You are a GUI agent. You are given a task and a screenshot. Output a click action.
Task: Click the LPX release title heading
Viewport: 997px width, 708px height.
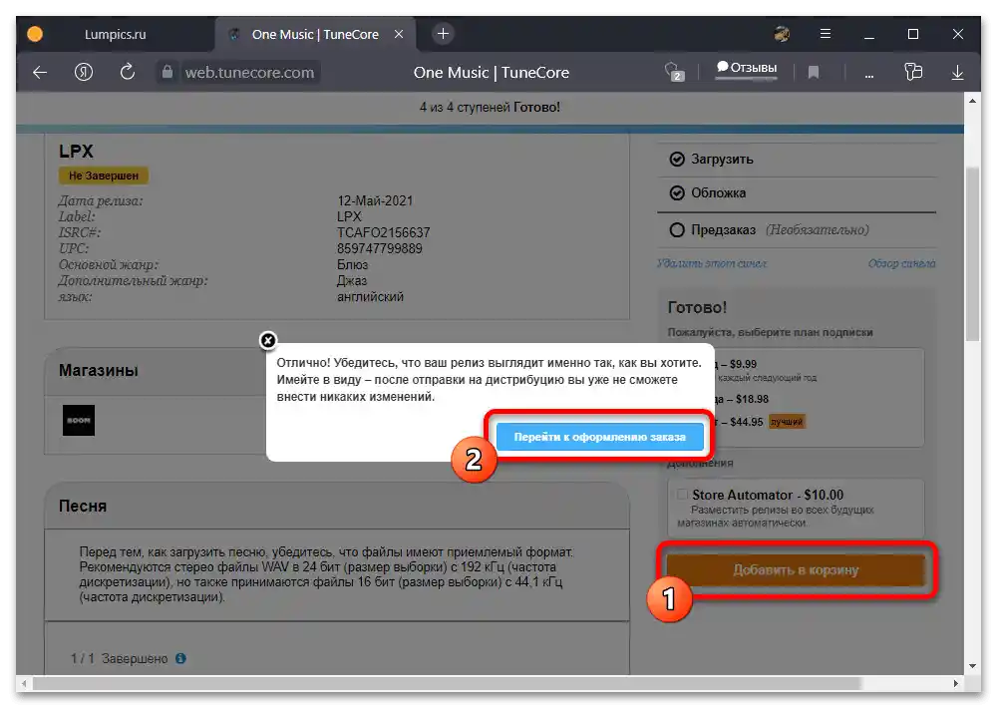click(x=77, y=152)
